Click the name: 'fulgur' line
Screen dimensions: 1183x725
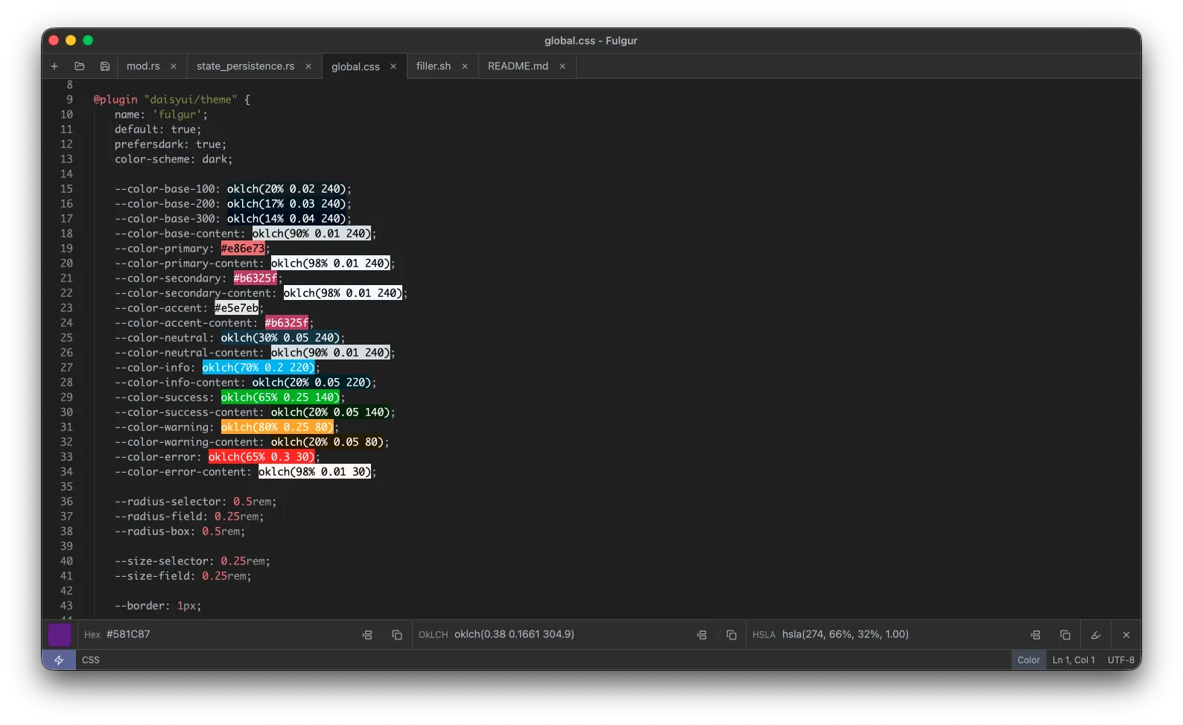coord(161,115)
